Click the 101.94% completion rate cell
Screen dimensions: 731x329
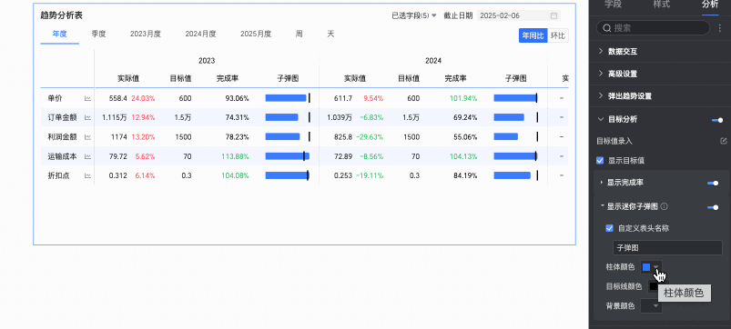click(x=464, y=99)
